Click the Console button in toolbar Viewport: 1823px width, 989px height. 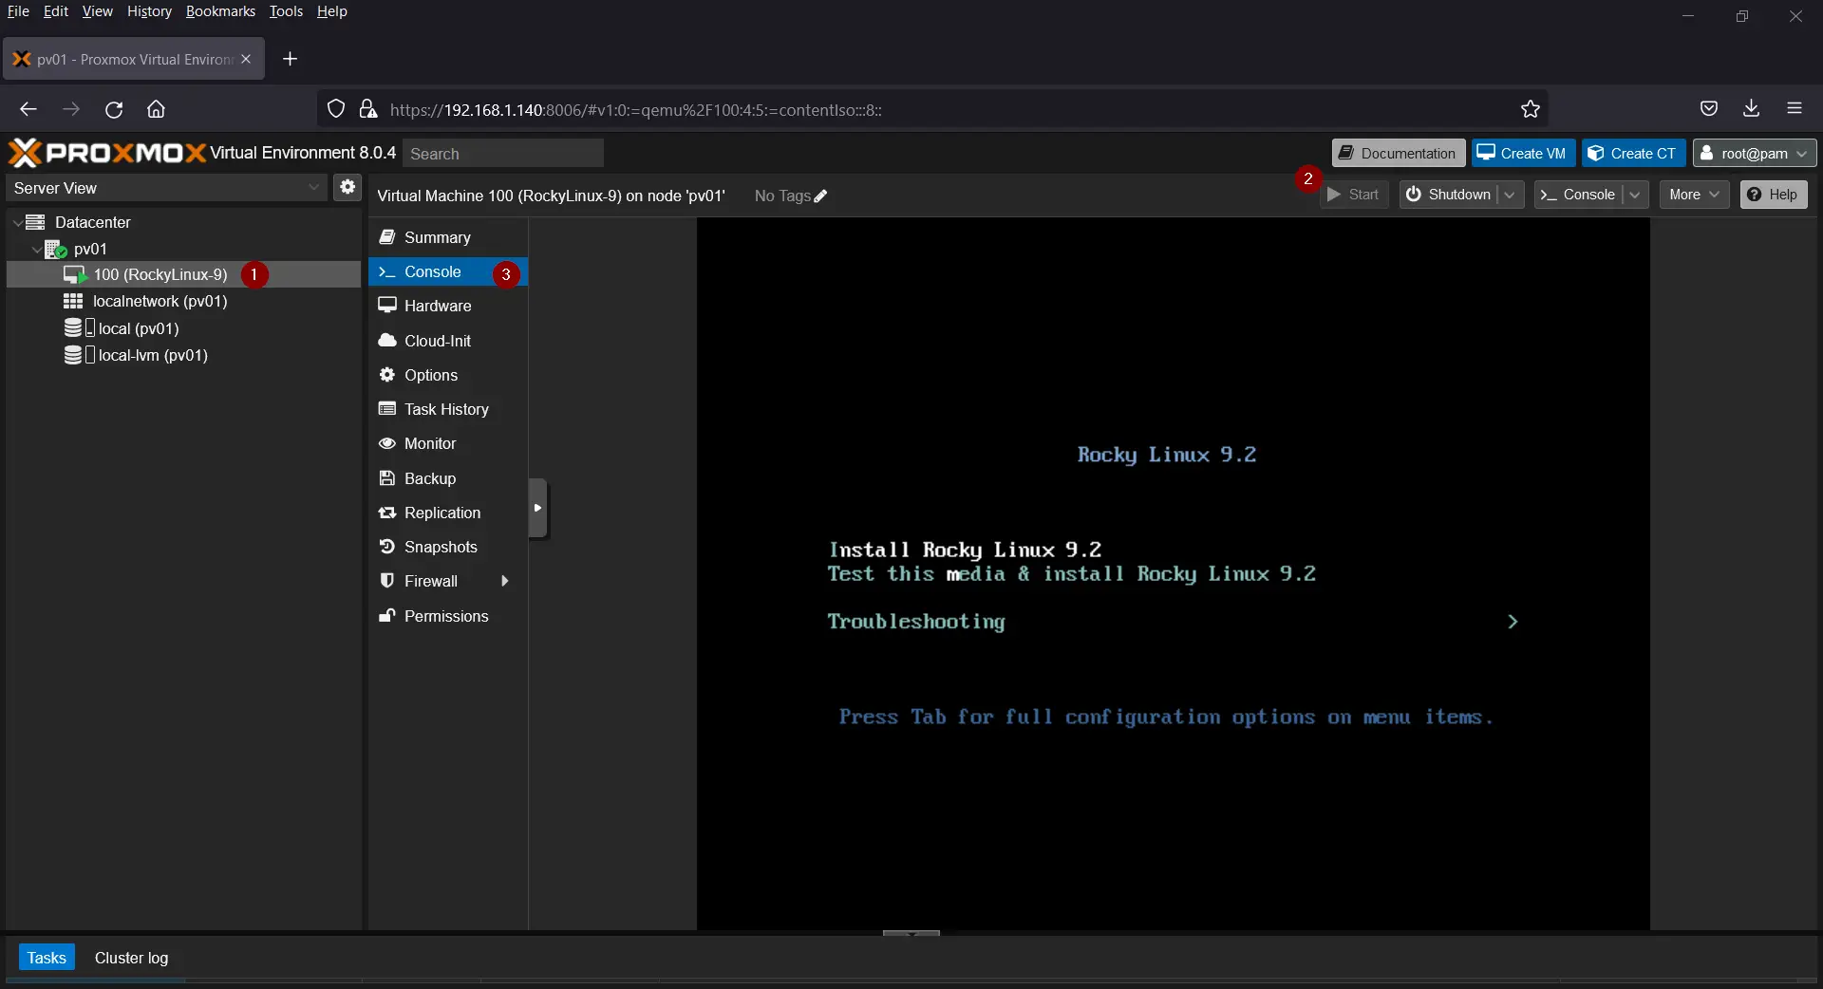pos(1578,195)
